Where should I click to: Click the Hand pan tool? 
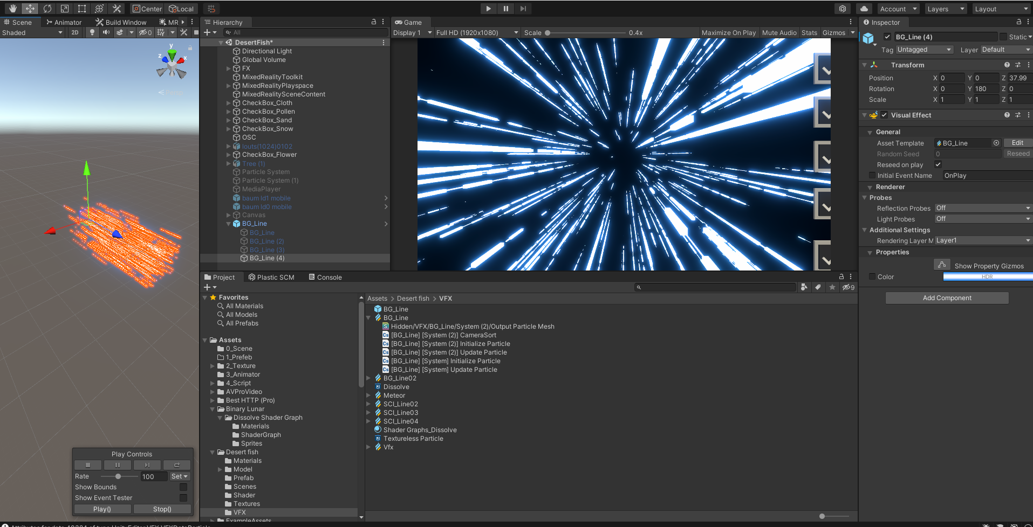12,8
